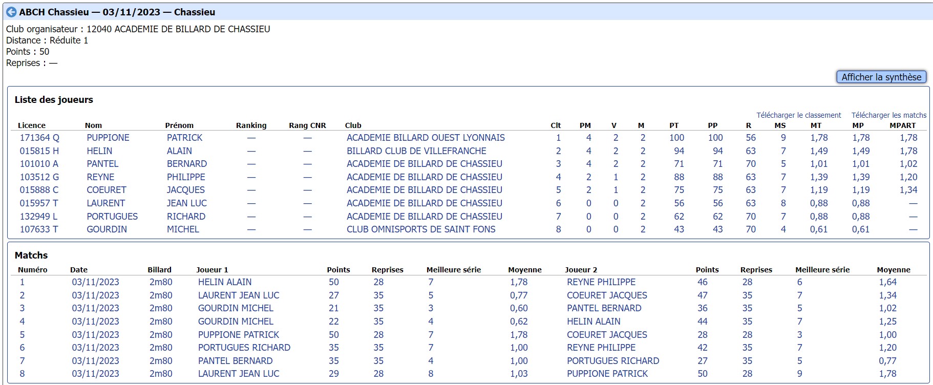
Task: Click the Joueur 2 column header
Action: coord(581,270)
